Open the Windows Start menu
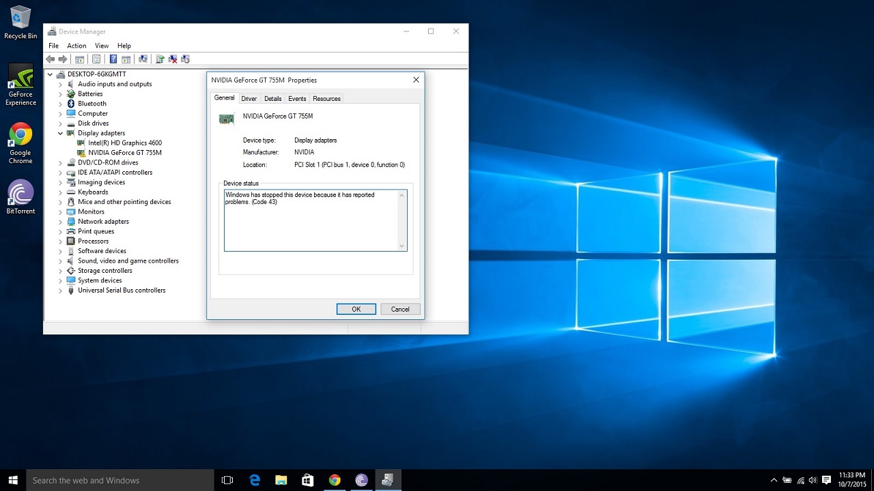 point(13,480)
